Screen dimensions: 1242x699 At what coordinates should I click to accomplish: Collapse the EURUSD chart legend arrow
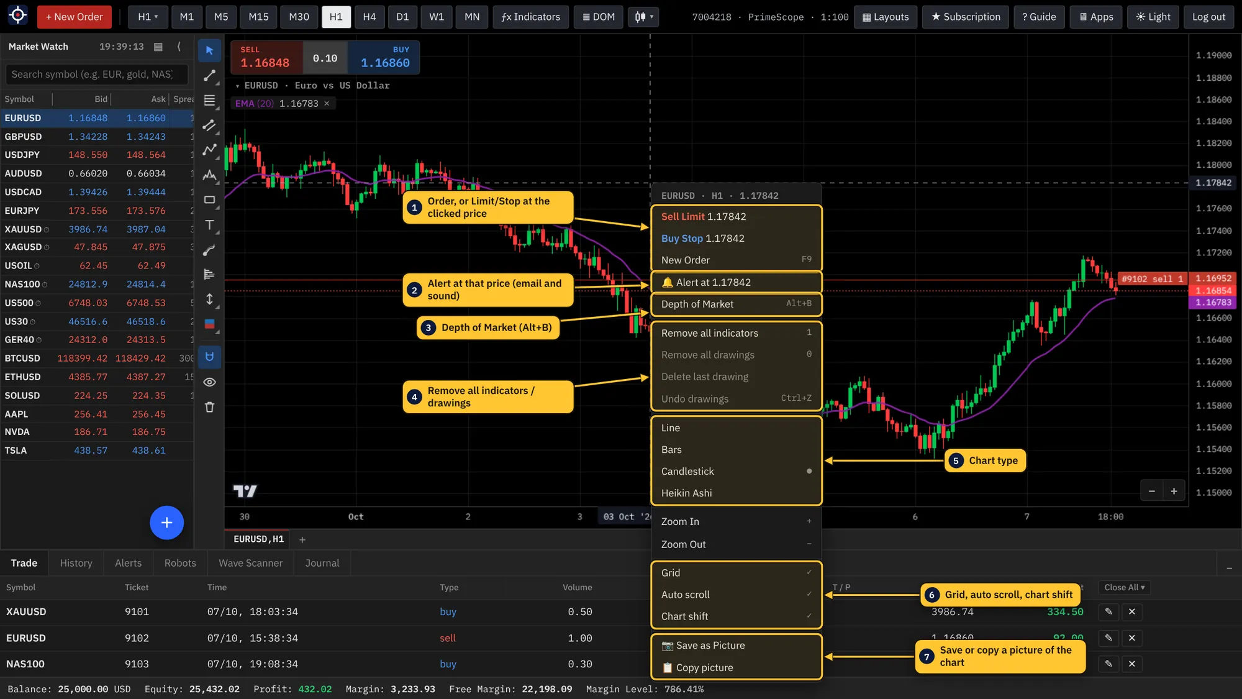coord(237,86)
